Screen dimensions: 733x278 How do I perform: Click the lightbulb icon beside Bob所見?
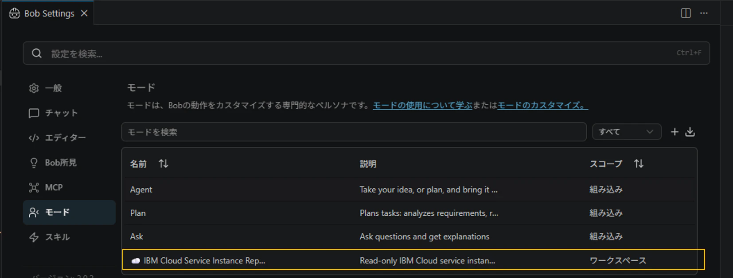[x=34, y=163]
